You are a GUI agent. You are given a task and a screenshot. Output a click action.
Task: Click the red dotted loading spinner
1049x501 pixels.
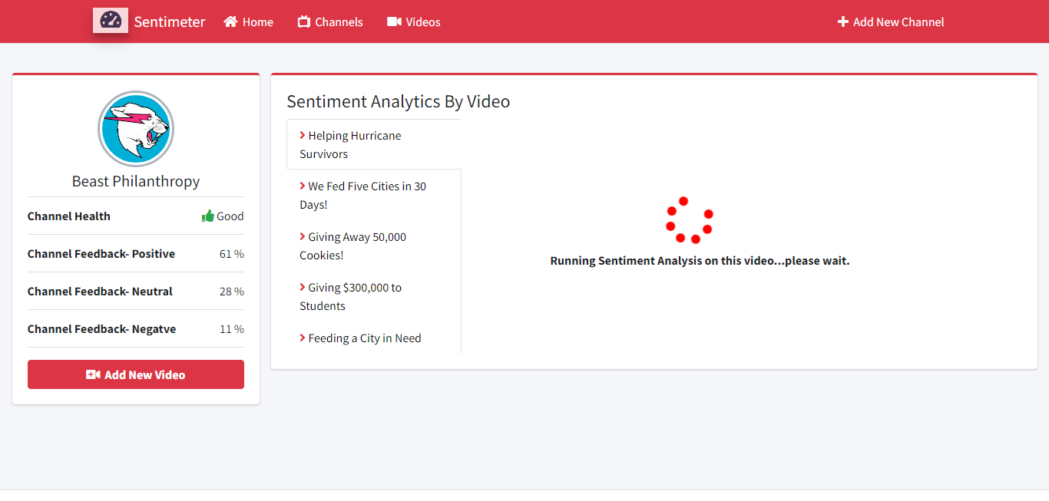(690, 220)
